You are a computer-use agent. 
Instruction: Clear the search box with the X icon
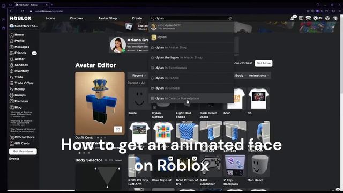(x=230, y=18)
